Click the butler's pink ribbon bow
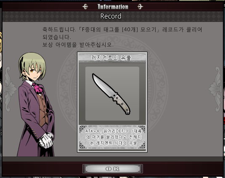225x178 pixels. coord(37,88)
